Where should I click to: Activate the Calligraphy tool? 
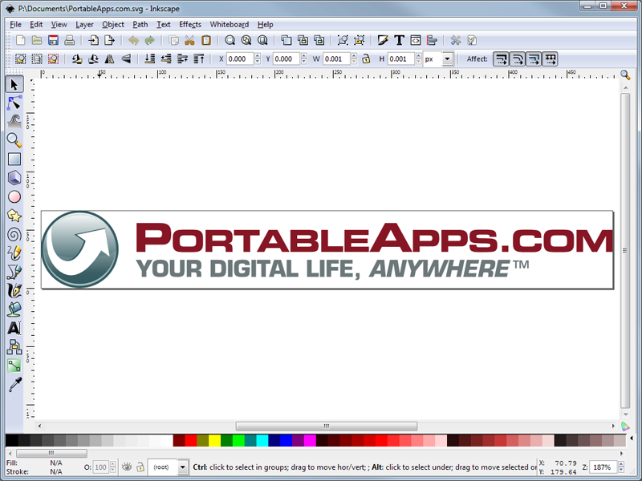tap(14, 290)
